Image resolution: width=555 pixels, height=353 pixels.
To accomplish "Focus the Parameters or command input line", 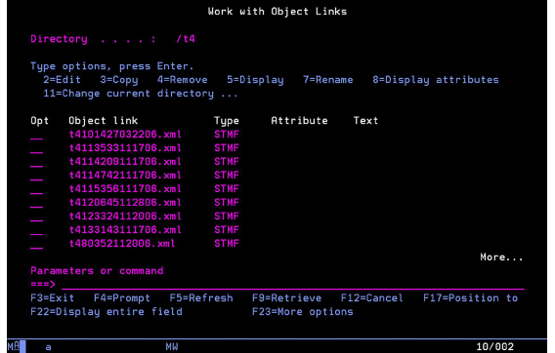I will point(293,285).
